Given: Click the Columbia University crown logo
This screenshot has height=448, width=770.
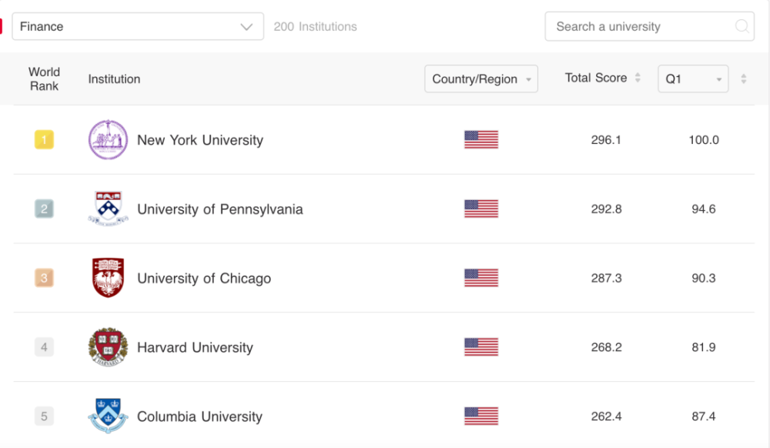Looking at the screenshot, I should pos(108,416).
